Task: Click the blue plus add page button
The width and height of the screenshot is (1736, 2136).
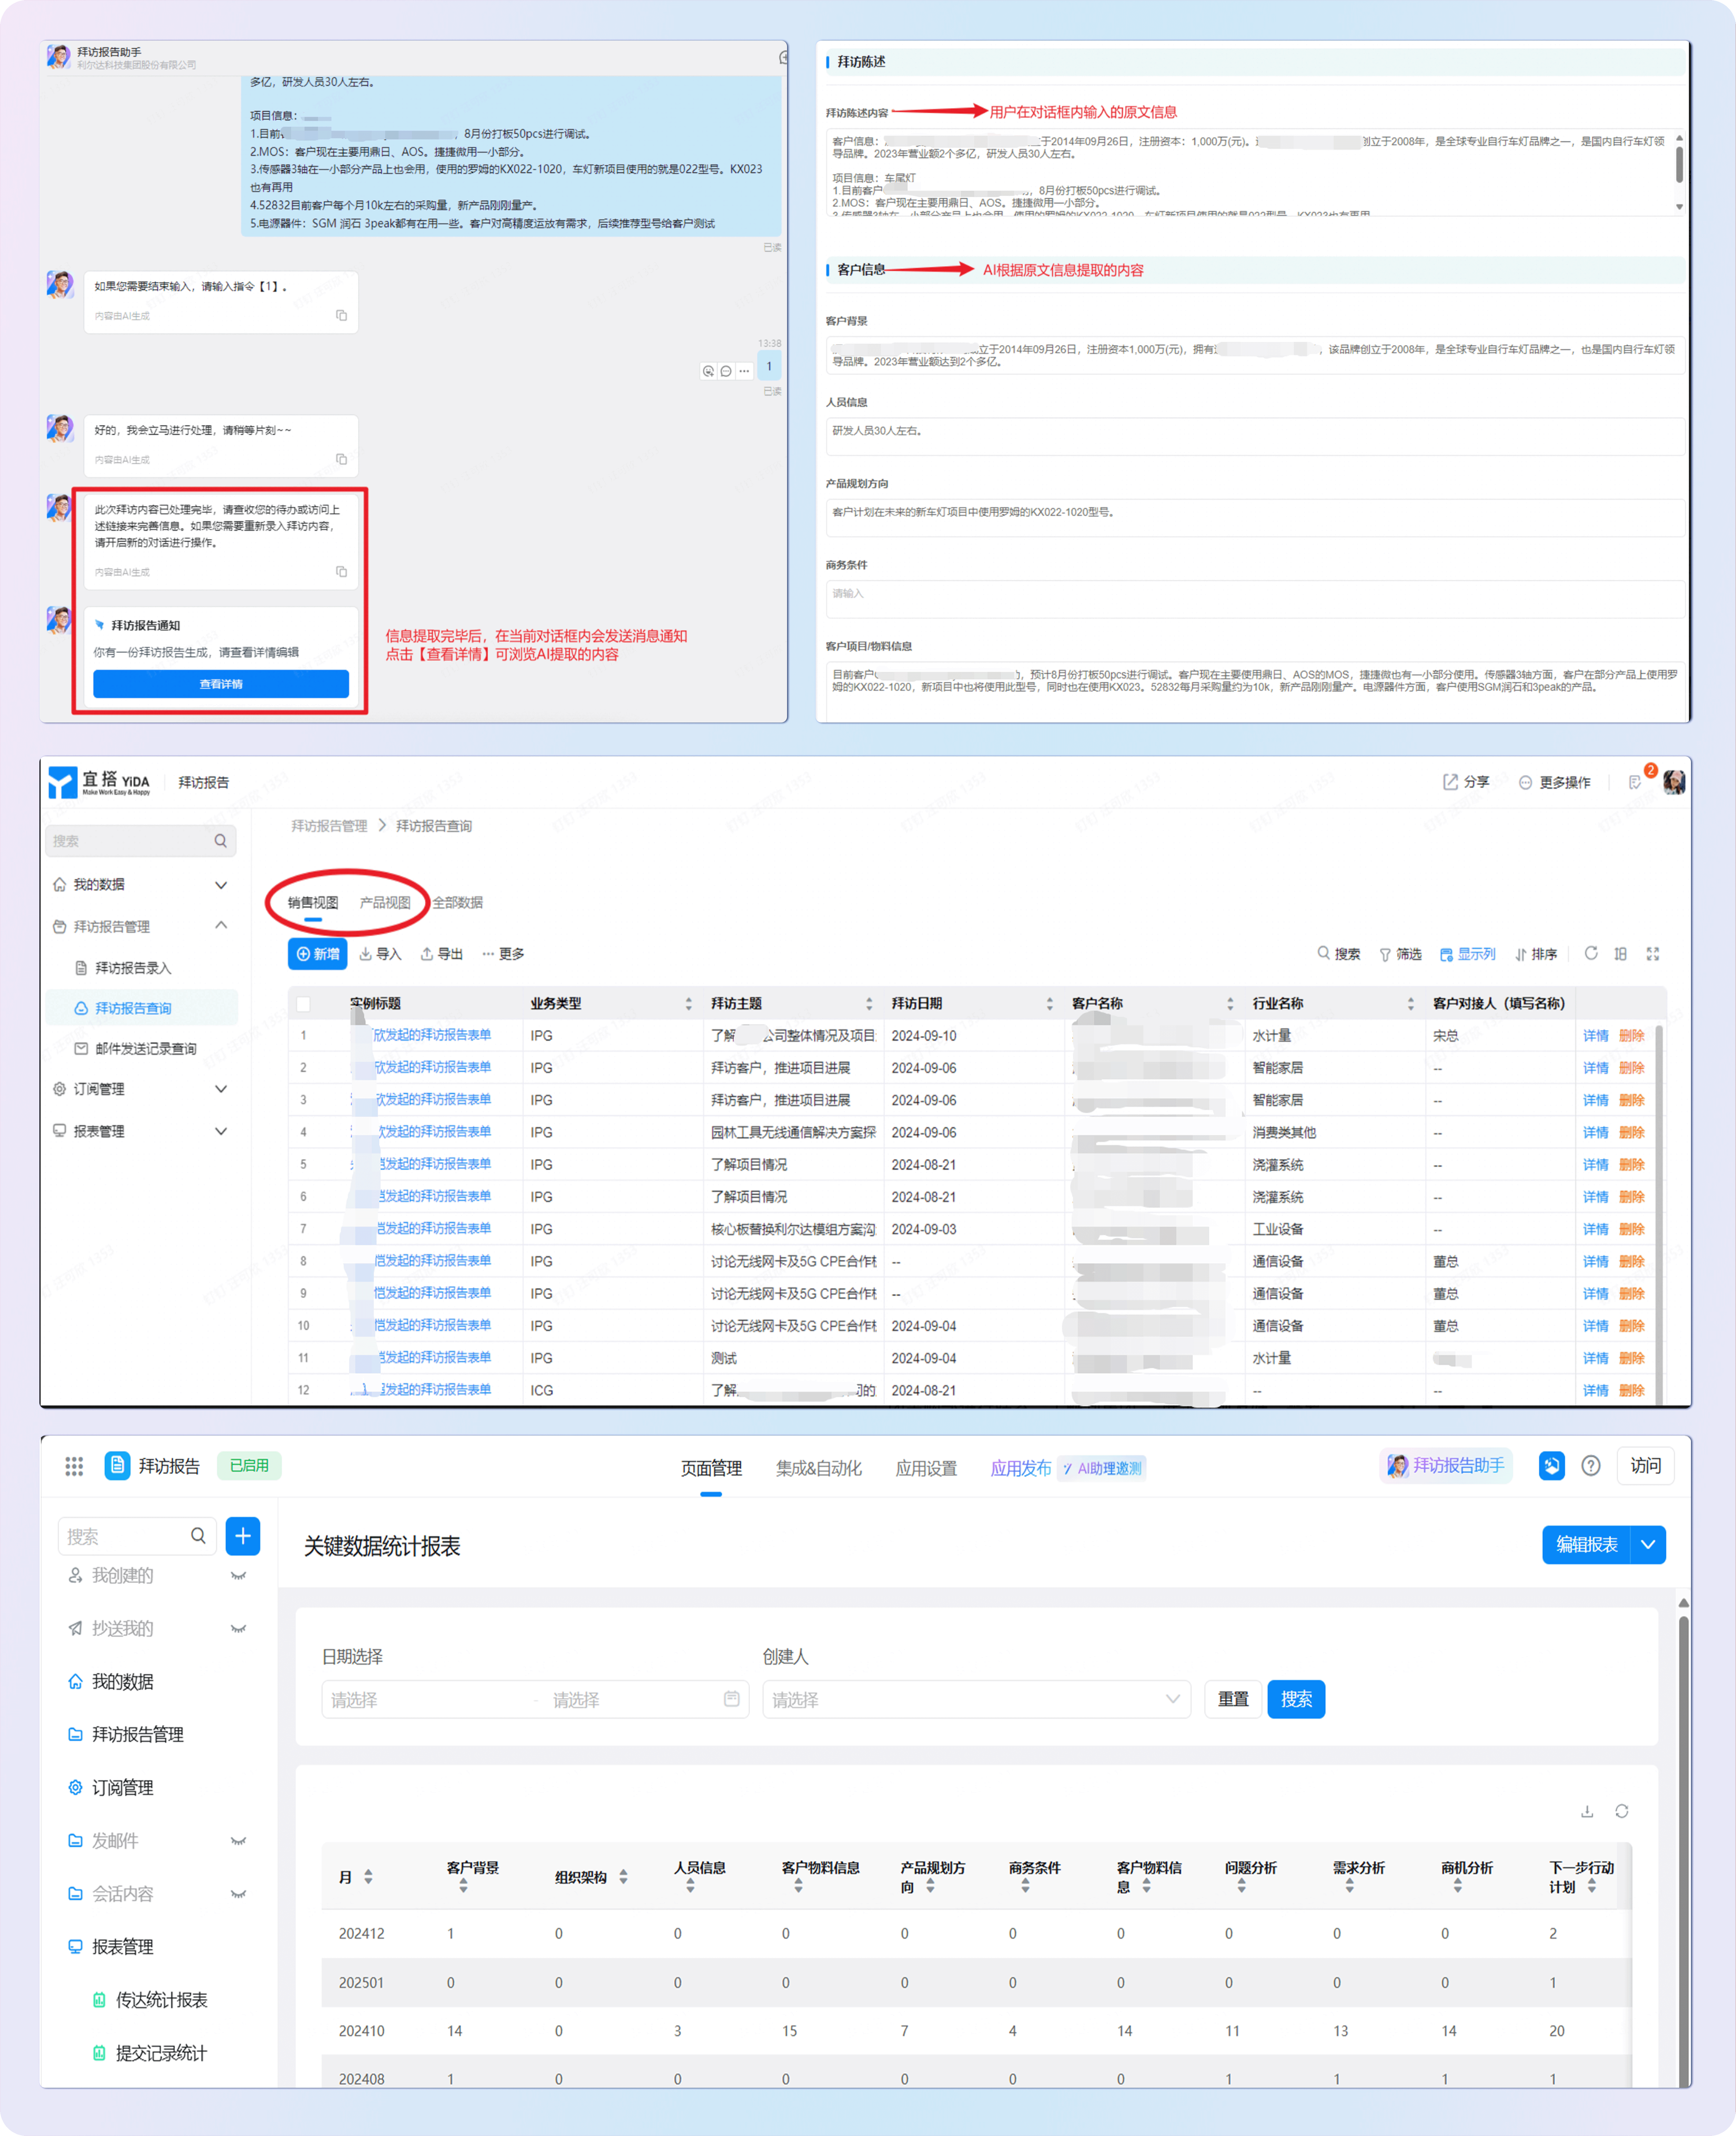Action: pos(243,1536)
